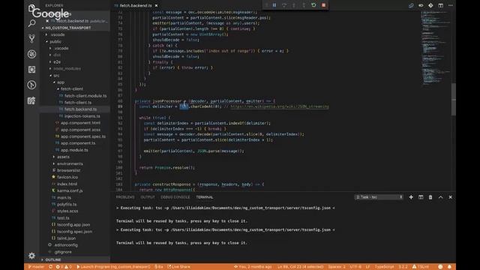The height and width of the screenshot is (270, 480).
Task: Switch to the DEBUG CONSOLE tab
Action: (x=175, y=197)
